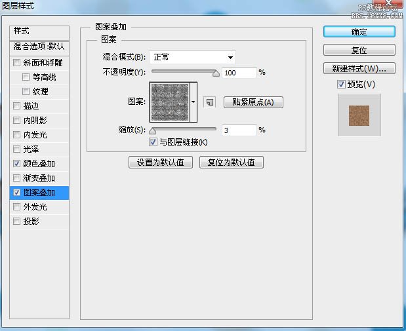Uncheck the 颜色叠加 checkbox
Image resolution: width=406 pixels, height=331 pixels.
click(x=16, y=164)
